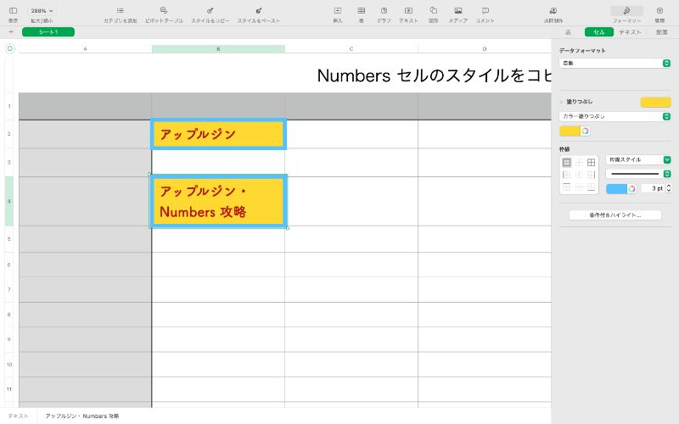
Task: Click the cell containing アップルジン in row 2
Action: click(218, 134)
